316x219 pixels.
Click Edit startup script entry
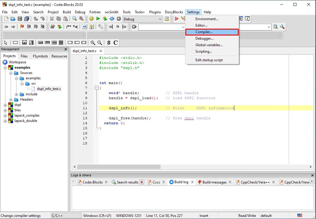[x=212, y=60]
